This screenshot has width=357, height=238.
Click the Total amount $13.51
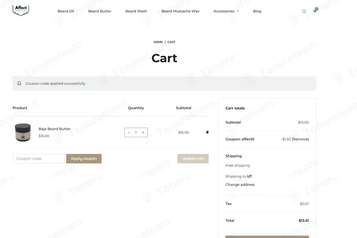point(304,221)
